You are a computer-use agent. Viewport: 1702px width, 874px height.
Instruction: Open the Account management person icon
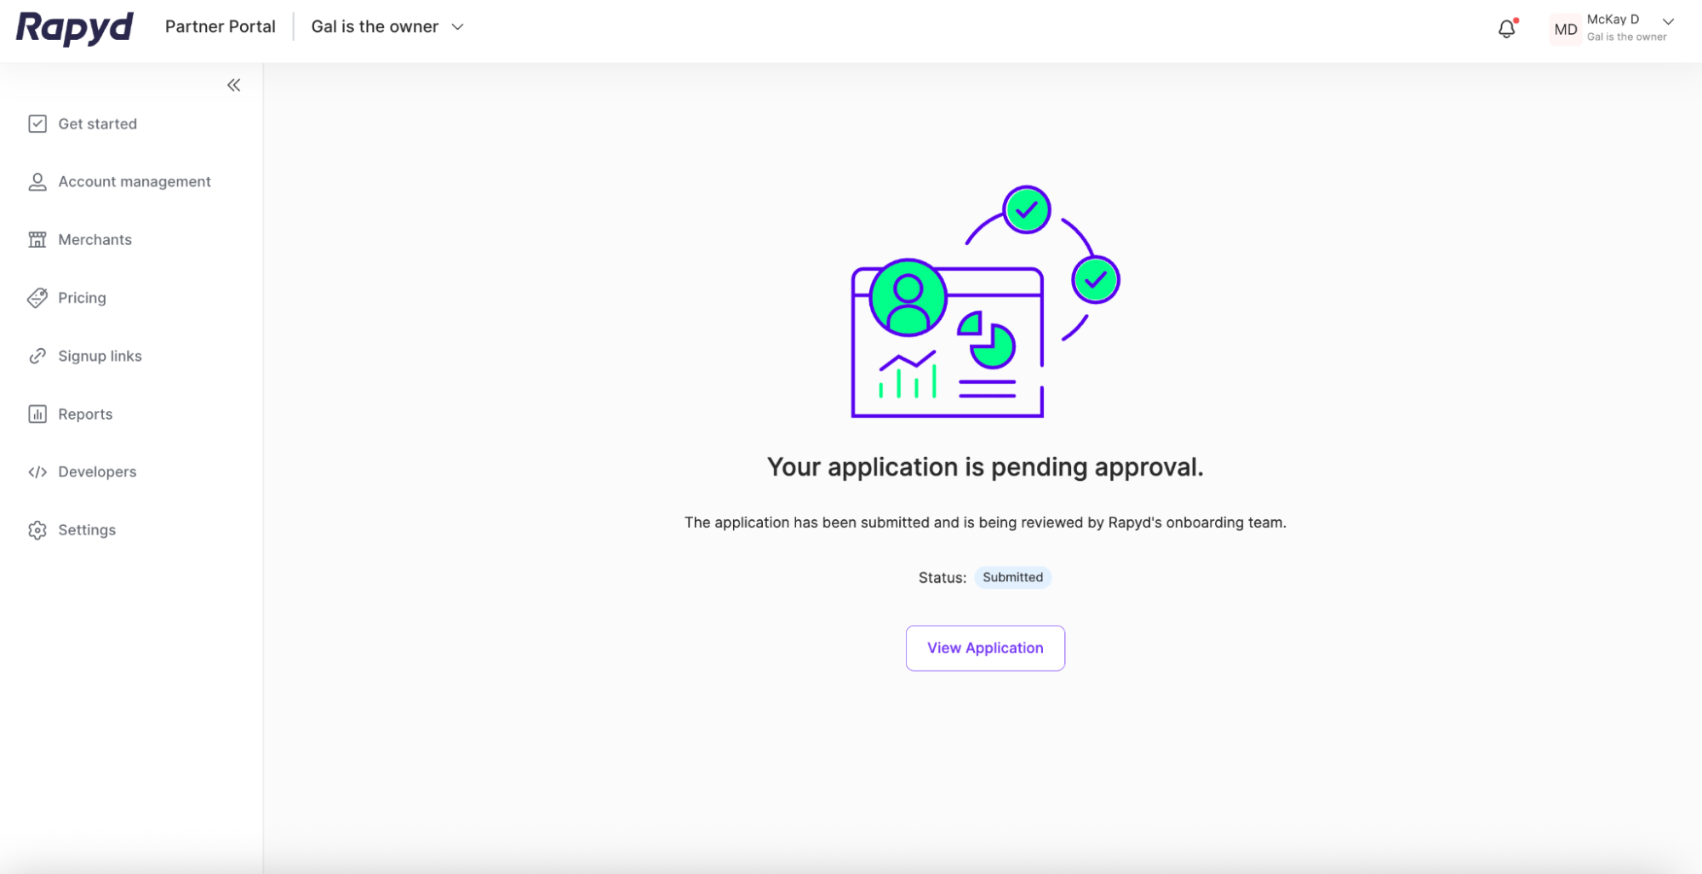tap(37, 181)
